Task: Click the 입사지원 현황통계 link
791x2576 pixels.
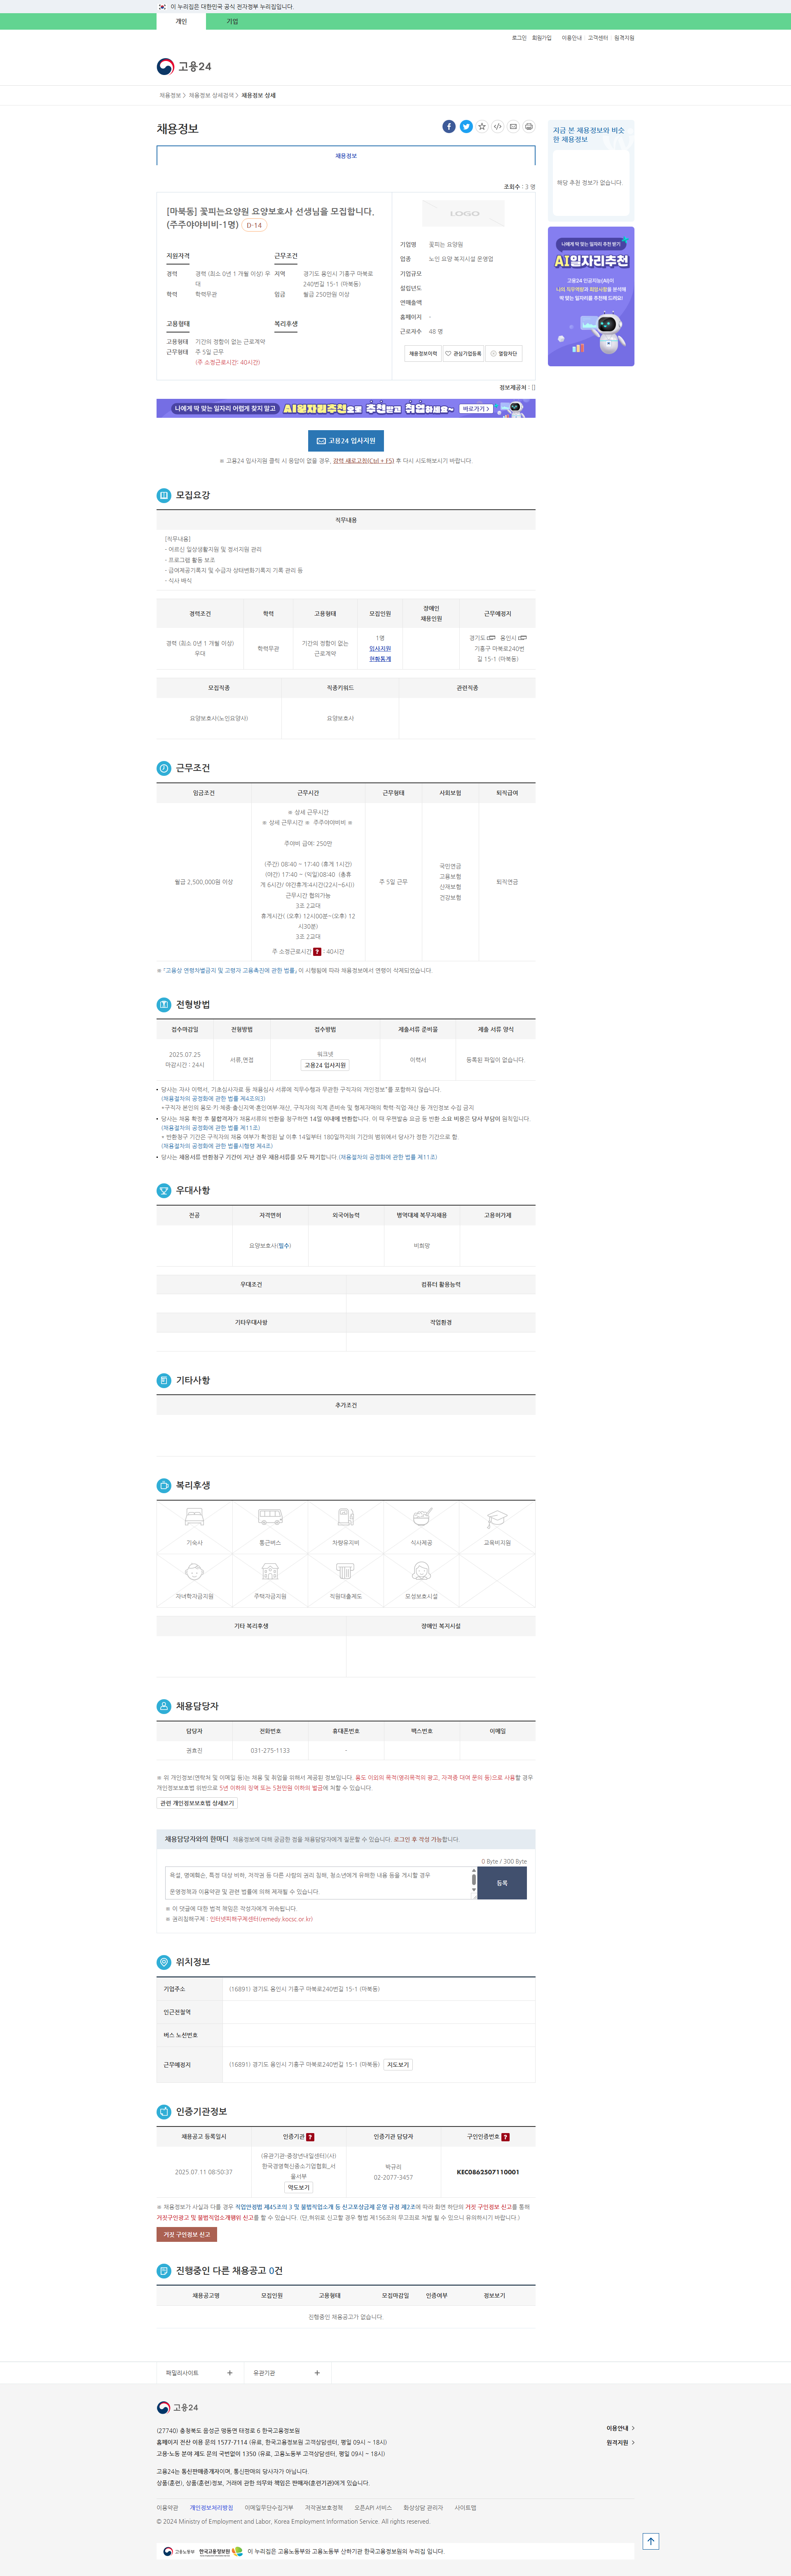Action: click(380, 654)
